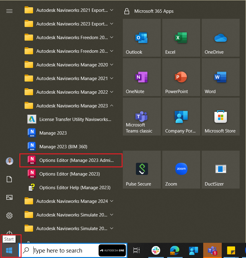Image resolution: width=246 pixels, height=258 pixels.
Task: Click the lock icon beside Microsoft 365 Apps
Action: (x=126, y=11)
